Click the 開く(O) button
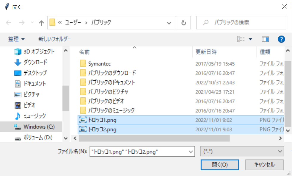Image resolution: width=292 pixels, height=176 pixels. point(219,165)
